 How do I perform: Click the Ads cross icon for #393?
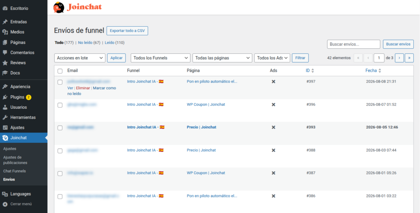coord(274,127)
